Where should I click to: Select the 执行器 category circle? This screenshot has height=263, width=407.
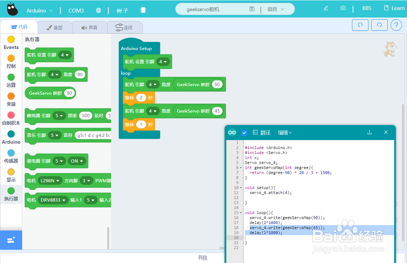click(x=11, y=191)
